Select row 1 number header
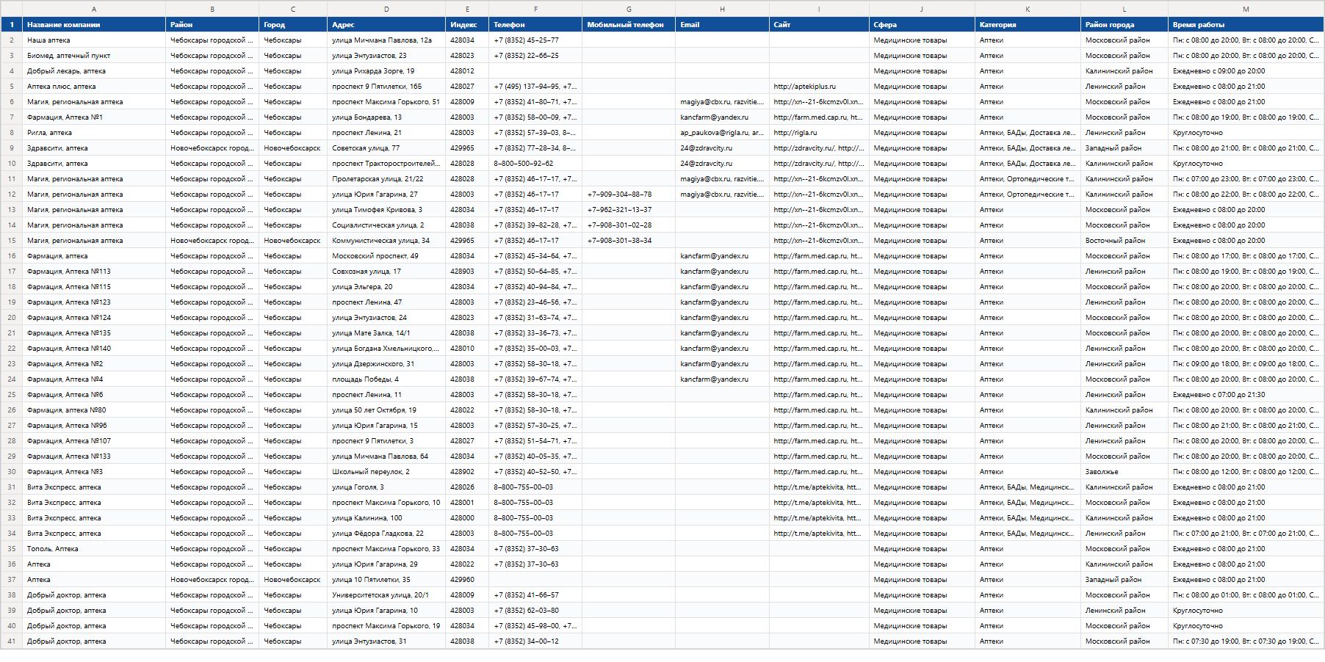Image resolution: width=1325 pixels, height=662 pixels. (12, 24)
